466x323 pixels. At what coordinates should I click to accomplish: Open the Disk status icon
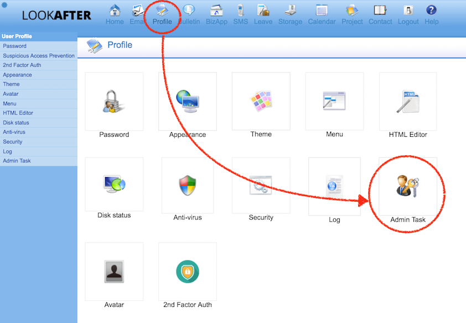pos(114,184)
